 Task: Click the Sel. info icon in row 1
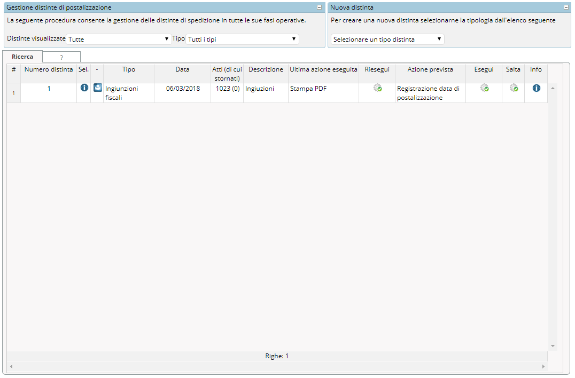[x=84, y=88]
